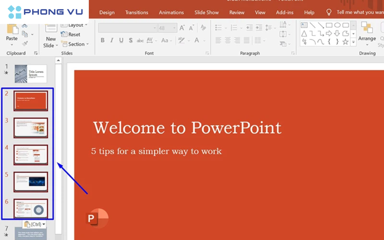This screenshot has width=384, height=240.
Task: Open the font name combo box
Action: click(127, 28)
